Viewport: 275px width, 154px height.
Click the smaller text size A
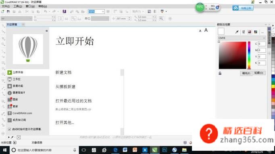click(200, 31)
